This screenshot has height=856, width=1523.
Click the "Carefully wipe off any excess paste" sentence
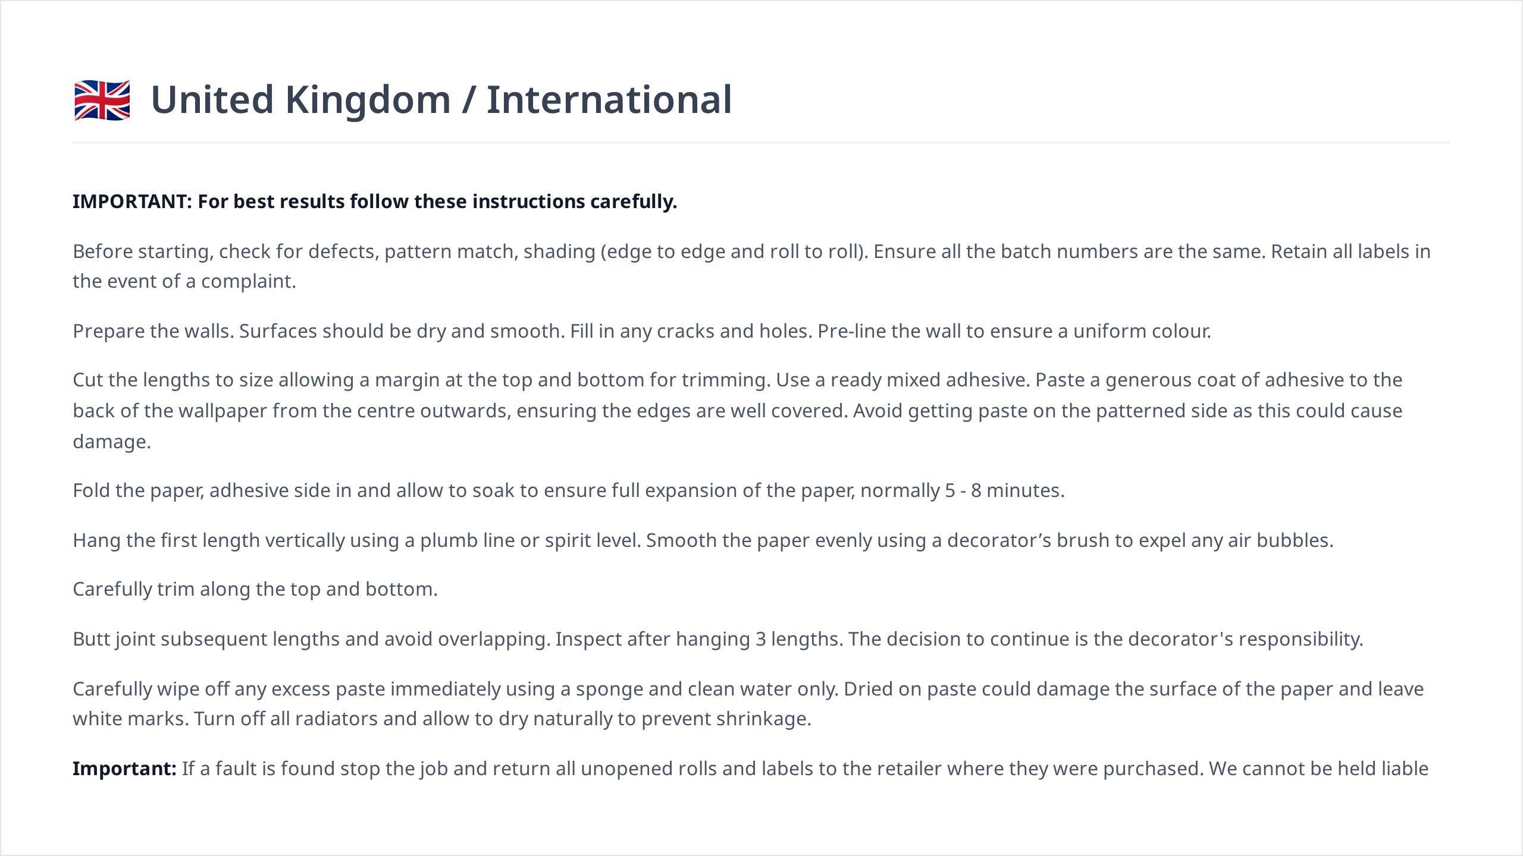[x=455, y=690]
